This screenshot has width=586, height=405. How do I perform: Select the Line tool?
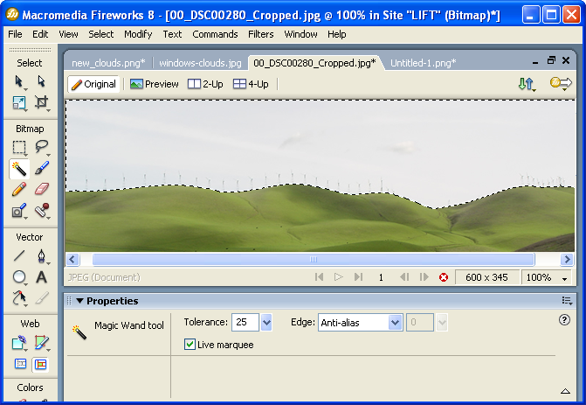[x=19, y=256]
